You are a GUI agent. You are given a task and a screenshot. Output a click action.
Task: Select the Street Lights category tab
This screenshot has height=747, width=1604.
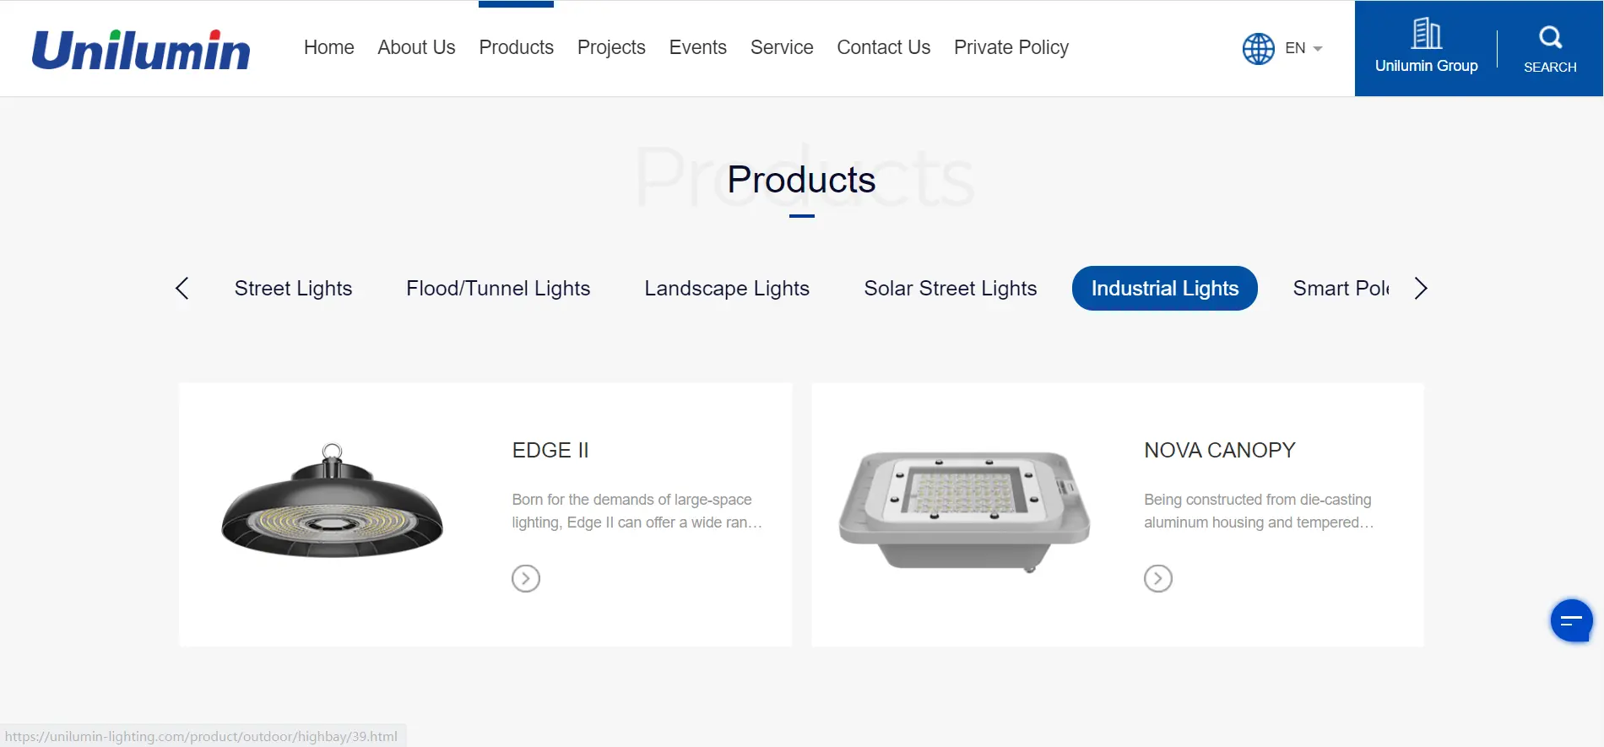coord(293,289)
